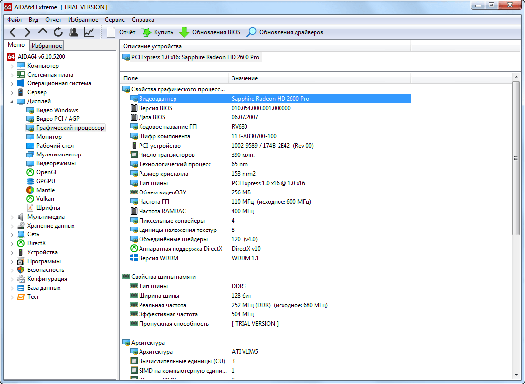Collapse the Дисплей tree node
Image resolution: width=525 pixels, height=384 pixels.
12,102
